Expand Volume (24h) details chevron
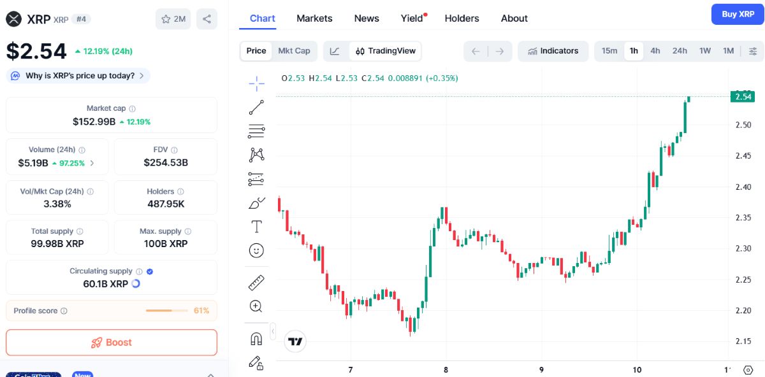 coord(92,163)
